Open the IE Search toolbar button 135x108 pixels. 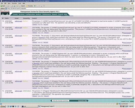pyautogui.click(x=22, y=6)
